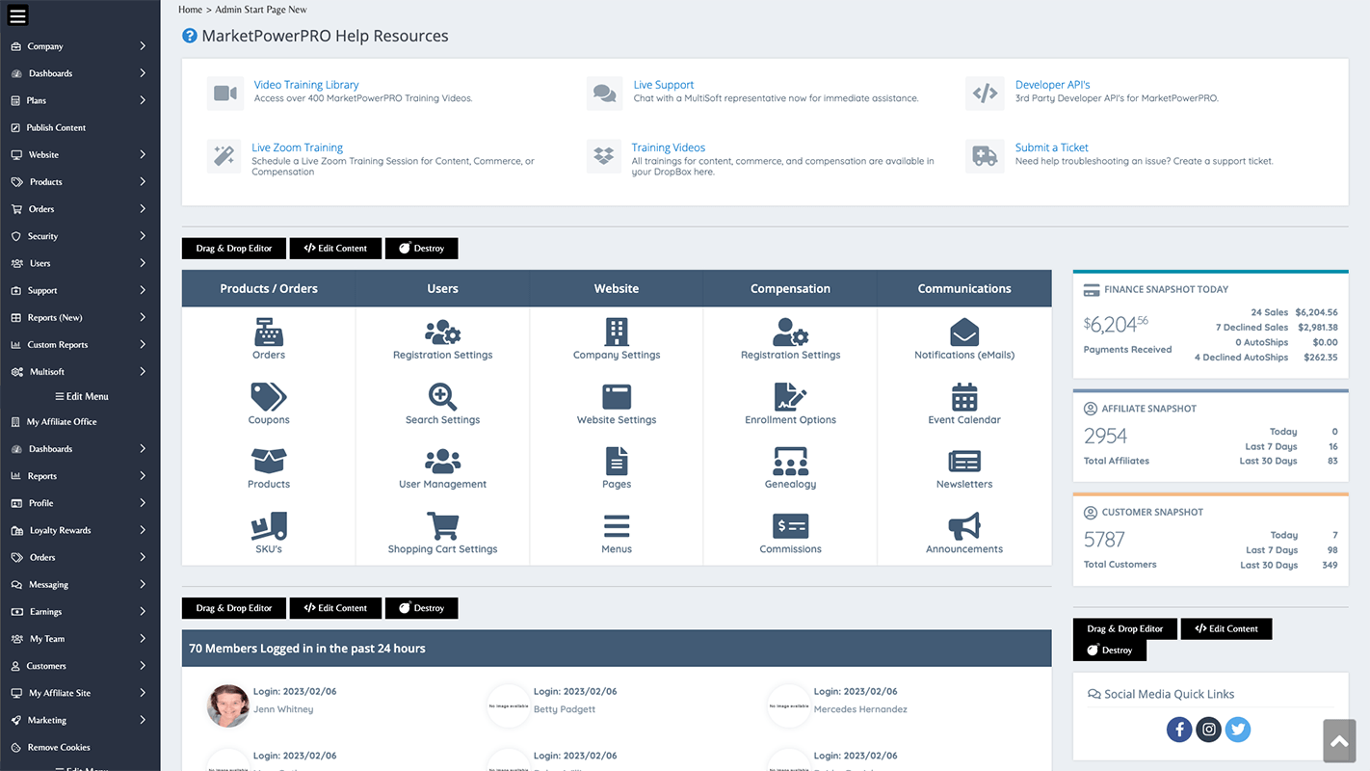Image resolution: width=1370 pixels, height=771 pixels.
Task: Open Users Registration Settings icon
Action: tap(443, 332)
